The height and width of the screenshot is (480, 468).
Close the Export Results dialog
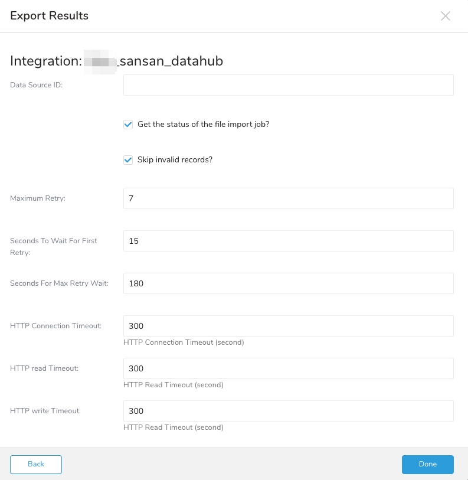point(446,16)
